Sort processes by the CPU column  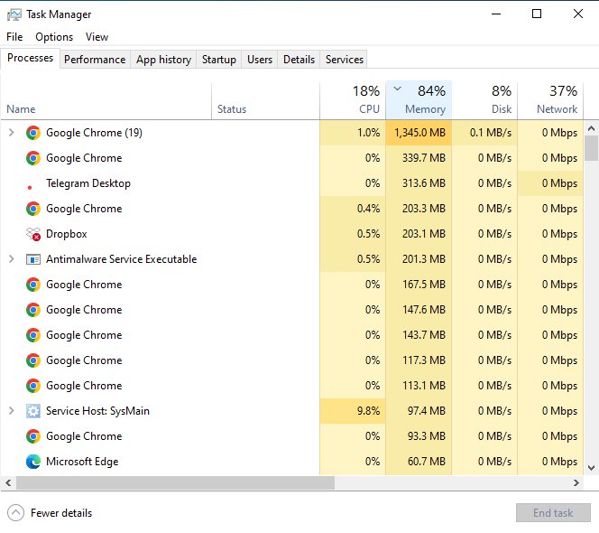[x=352, y=99]
